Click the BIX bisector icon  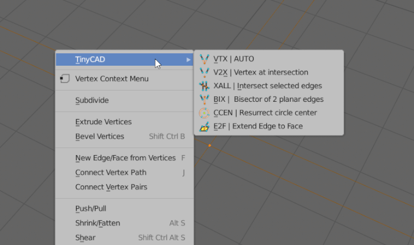click(205, 99)
